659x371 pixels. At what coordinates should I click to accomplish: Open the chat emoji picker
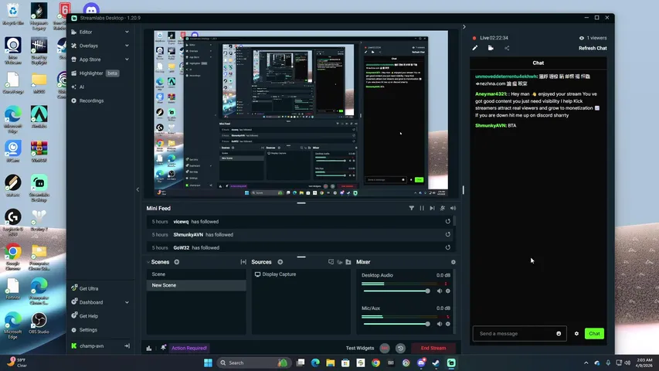click(x=559, y=334)
